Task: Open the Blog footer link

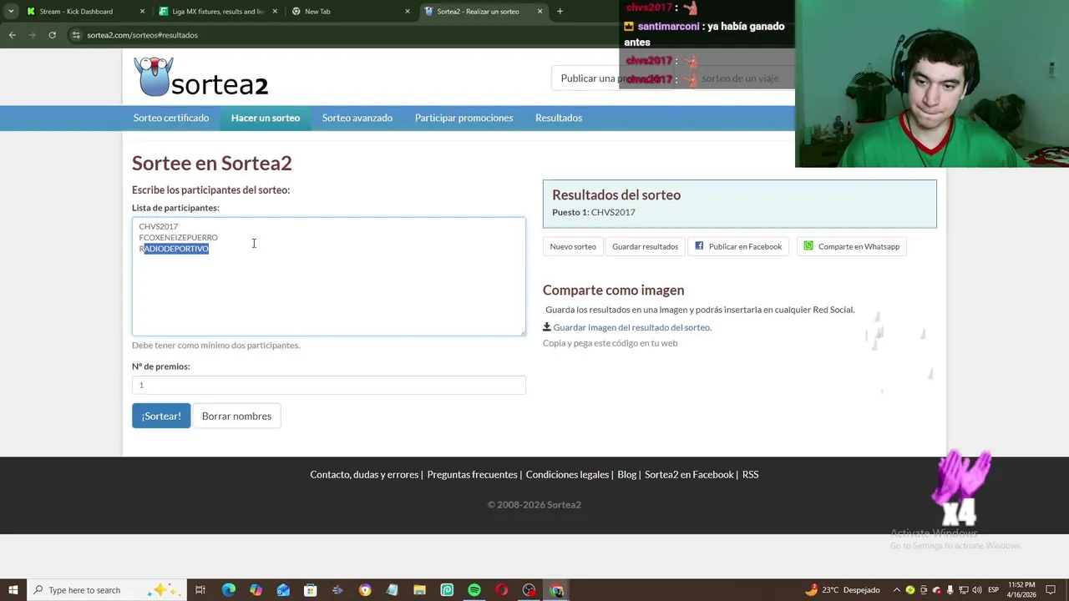Action: click(626, 474)
